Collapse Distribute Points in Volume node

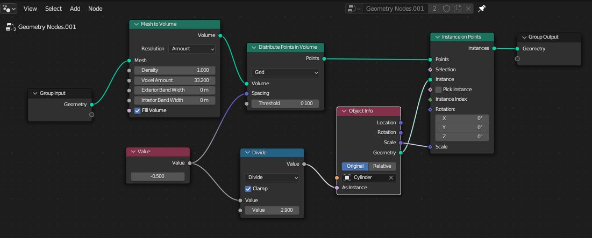(254, 48)
